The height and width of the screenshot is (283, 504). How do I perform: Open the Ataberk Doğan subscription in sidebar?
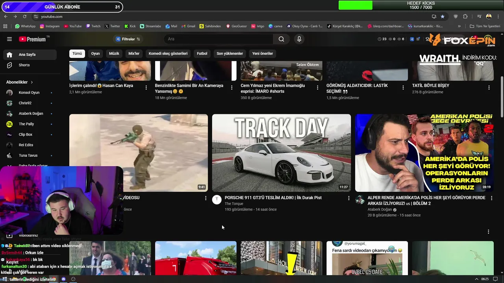(x=30, y=114)
